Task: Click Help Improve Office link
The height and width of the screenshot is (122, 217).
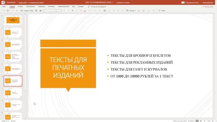Action: tap(180, 121)
